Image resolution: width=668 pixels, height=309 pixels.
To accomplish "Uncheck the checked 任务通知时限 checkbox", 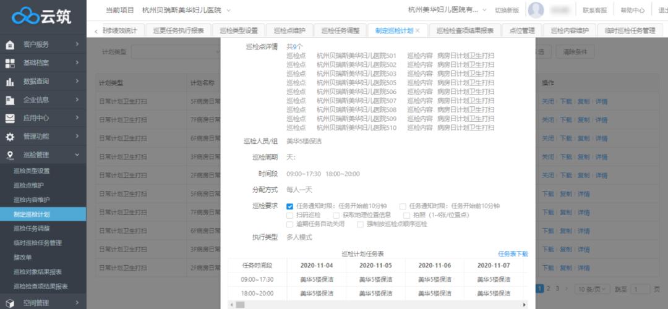I will [x=289, y=206].
